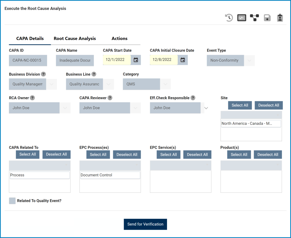Expand the Category dropdown arrow

pyautogui.click(x=165, y=84)
